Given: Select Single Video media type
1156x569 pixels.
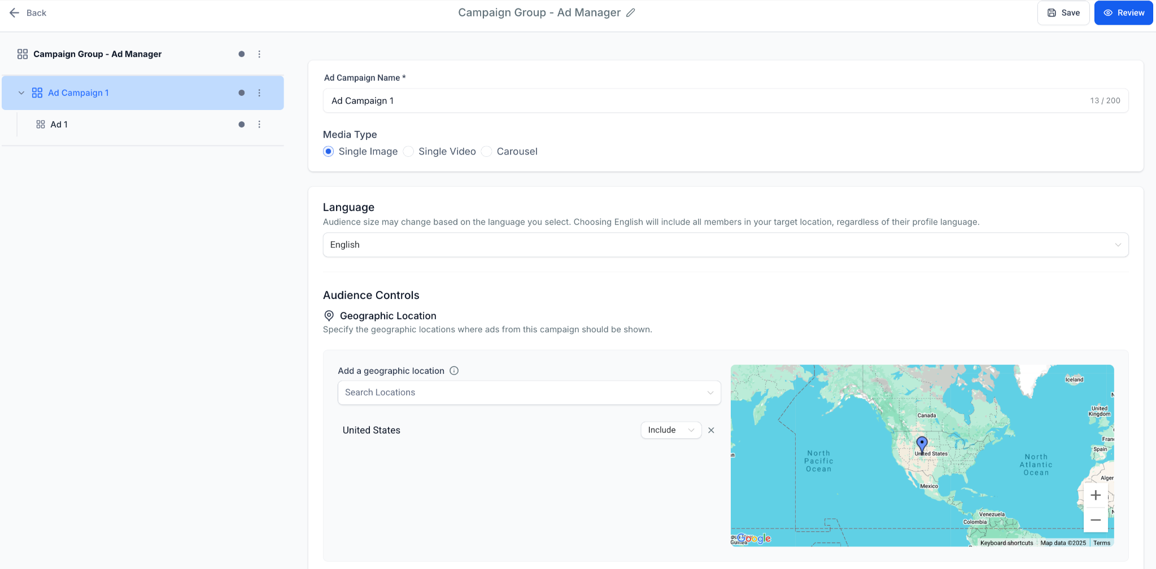Looking at the screenshot, I should click(x=408, y=152).
